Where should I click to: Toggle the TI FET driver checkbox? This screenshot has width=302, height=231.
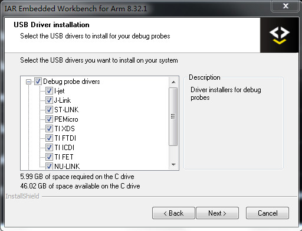(x=49, y=157)
